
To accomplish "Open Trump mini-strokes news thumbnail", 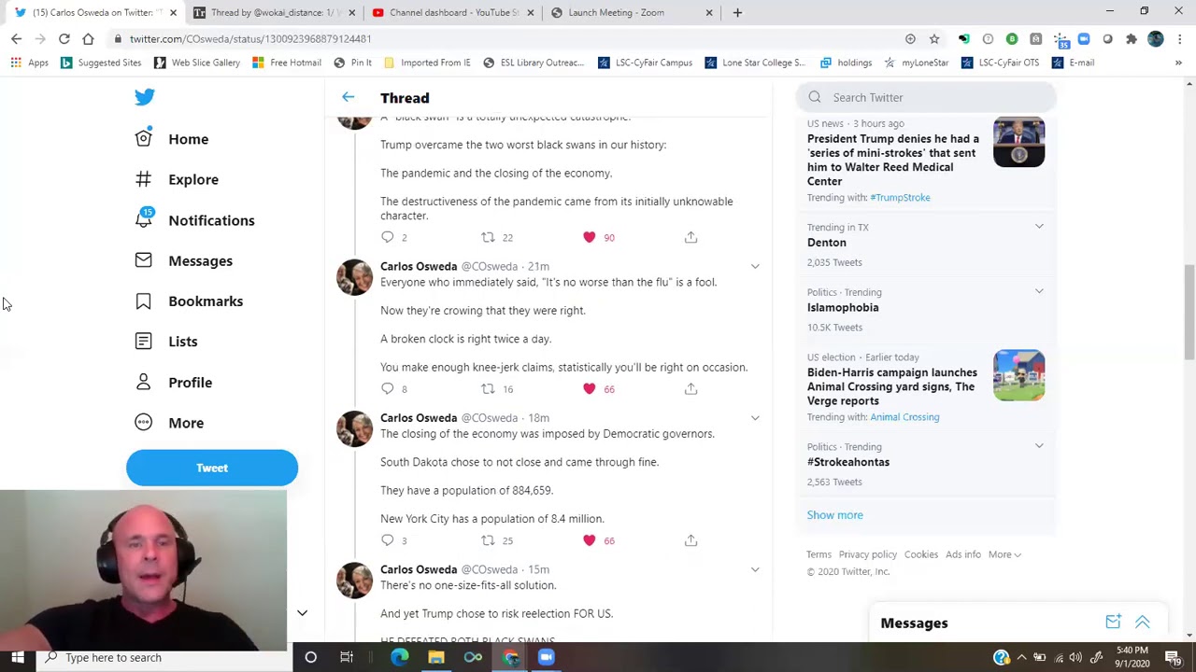I will 1018,142.
